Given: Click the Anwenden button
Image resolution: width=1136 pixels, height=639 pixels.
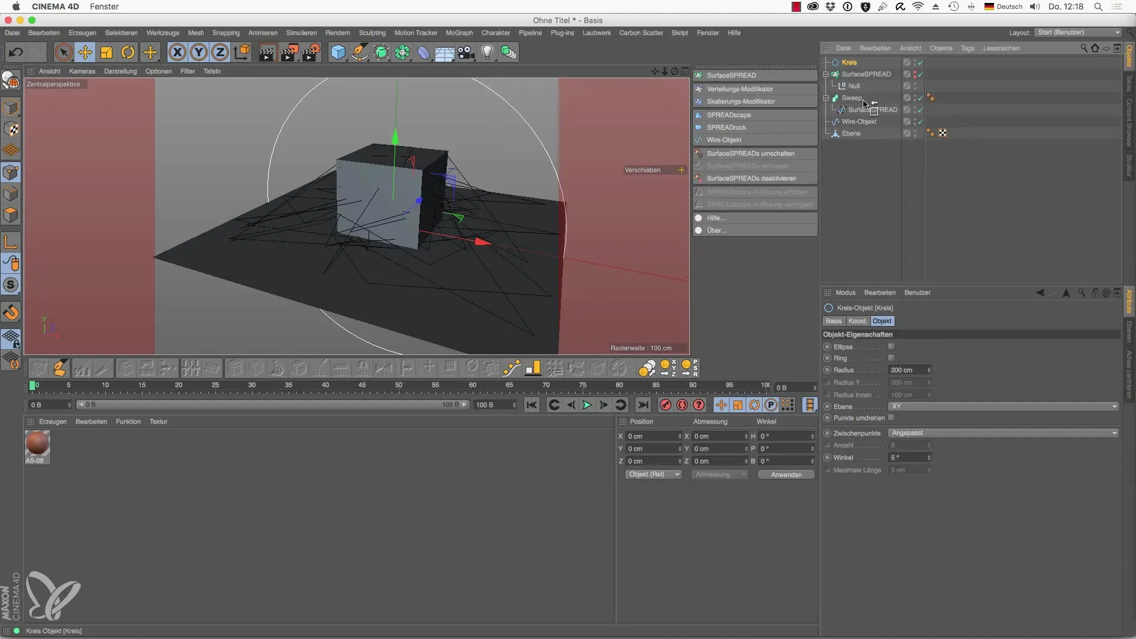Looking at the screenshot, I should coord(786,475).
